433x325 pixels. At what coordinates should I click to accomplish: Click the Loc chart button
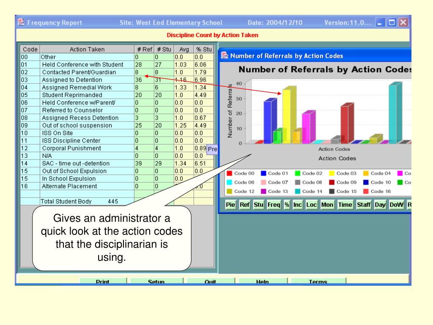click(x=312, y=205)
